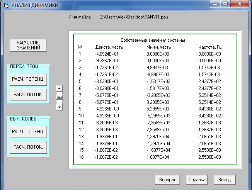Click the vertical scrollbar thumb
The height and width of the screenshot is (190, 252).
click(59, 98)
